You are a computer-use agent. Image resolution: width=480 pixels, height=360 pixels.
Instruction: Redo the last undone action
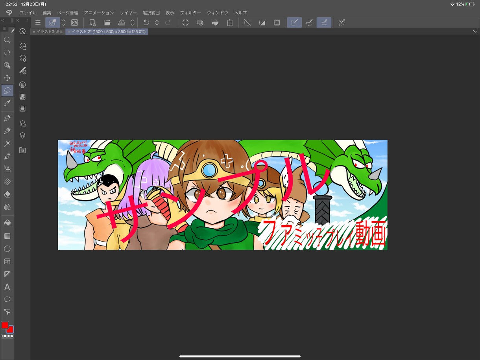pos(168,22)
